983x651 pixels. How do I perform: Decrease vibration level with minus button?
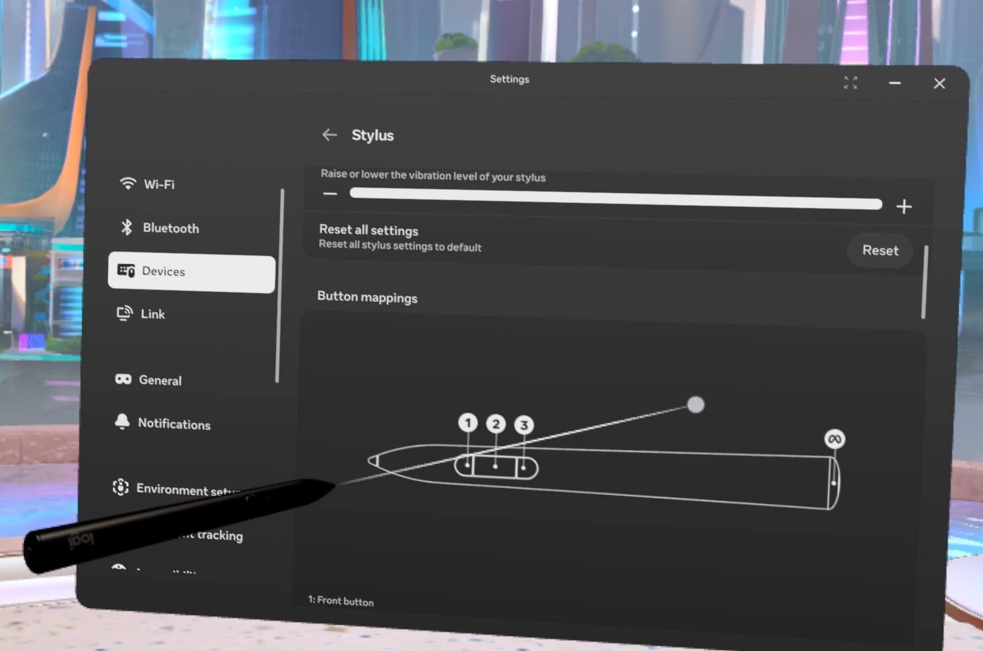point(330,193)
